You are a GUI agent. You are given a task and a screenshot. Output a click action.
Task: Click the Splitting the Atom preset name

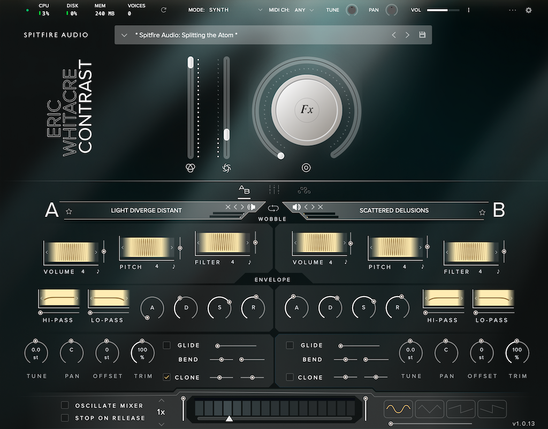(x=186, y=35)
